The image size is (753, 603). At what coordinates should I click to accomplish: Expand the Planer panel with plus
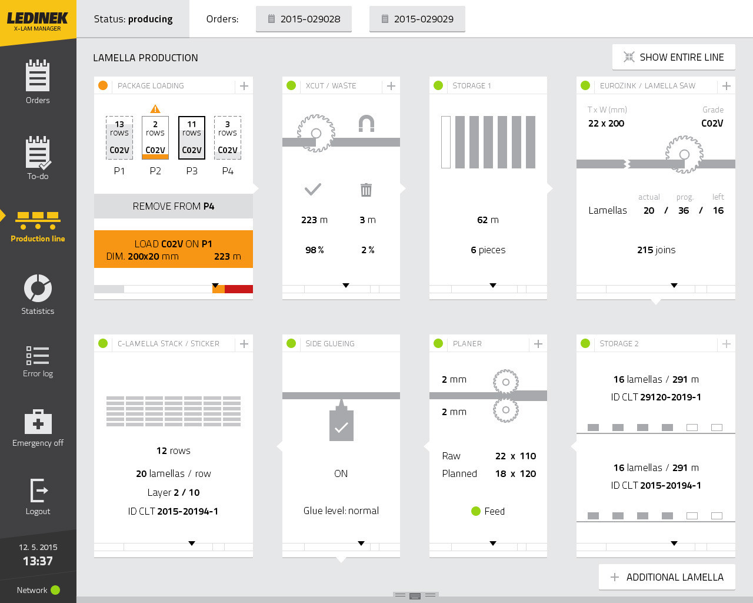click(538, 344)
